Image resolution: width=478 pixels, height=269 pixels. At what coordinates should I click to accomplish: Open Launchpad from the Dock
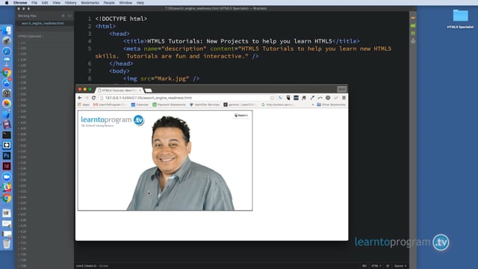7,41
